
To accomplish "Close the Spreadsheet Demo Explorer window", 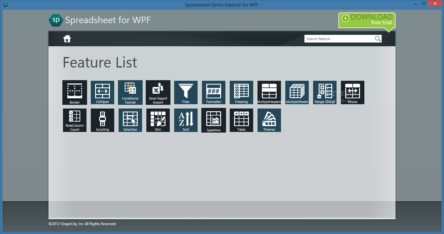I will coord(435,4).
